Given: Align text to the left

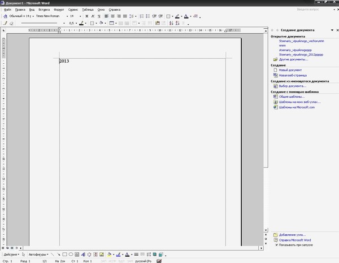Looking at the screenshot, I should click(x=106, y=16).
